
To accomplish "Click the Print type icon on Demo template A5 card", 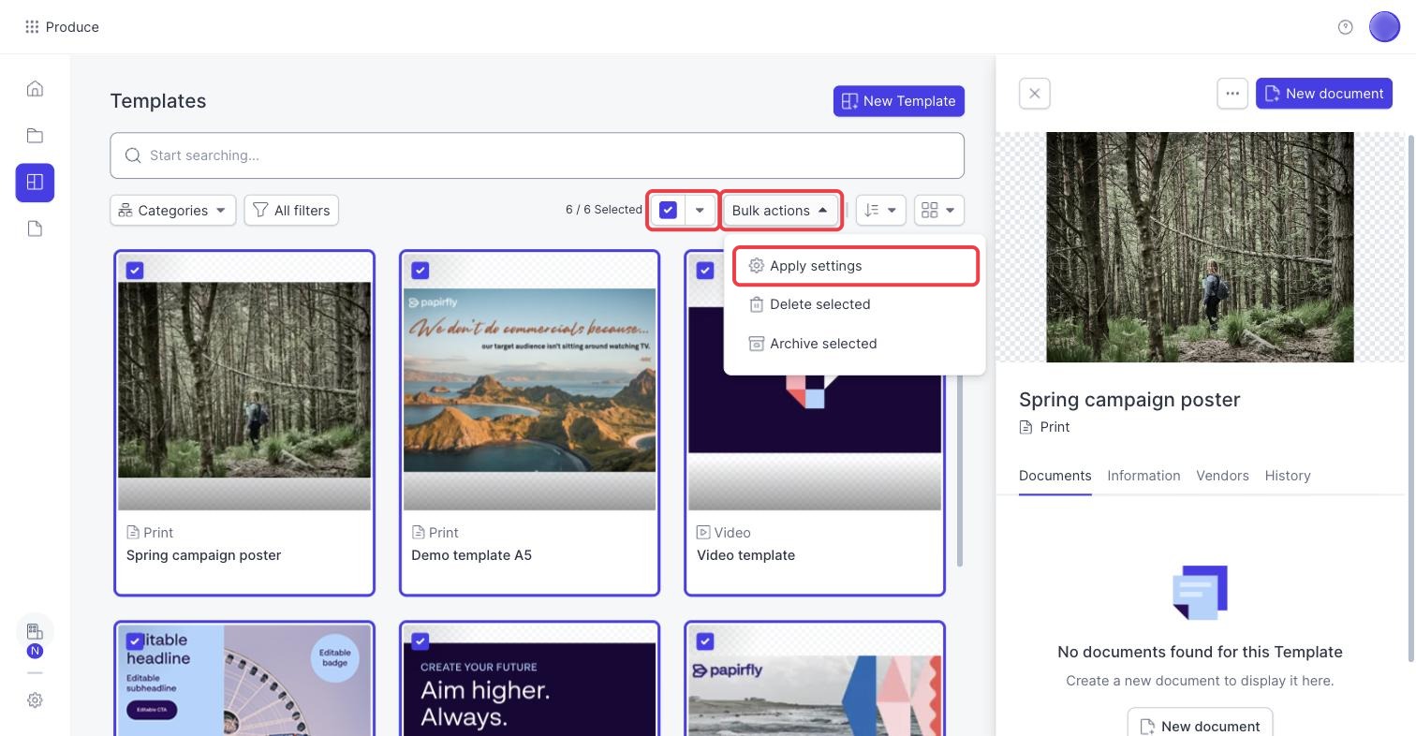I will click(418, 533).
